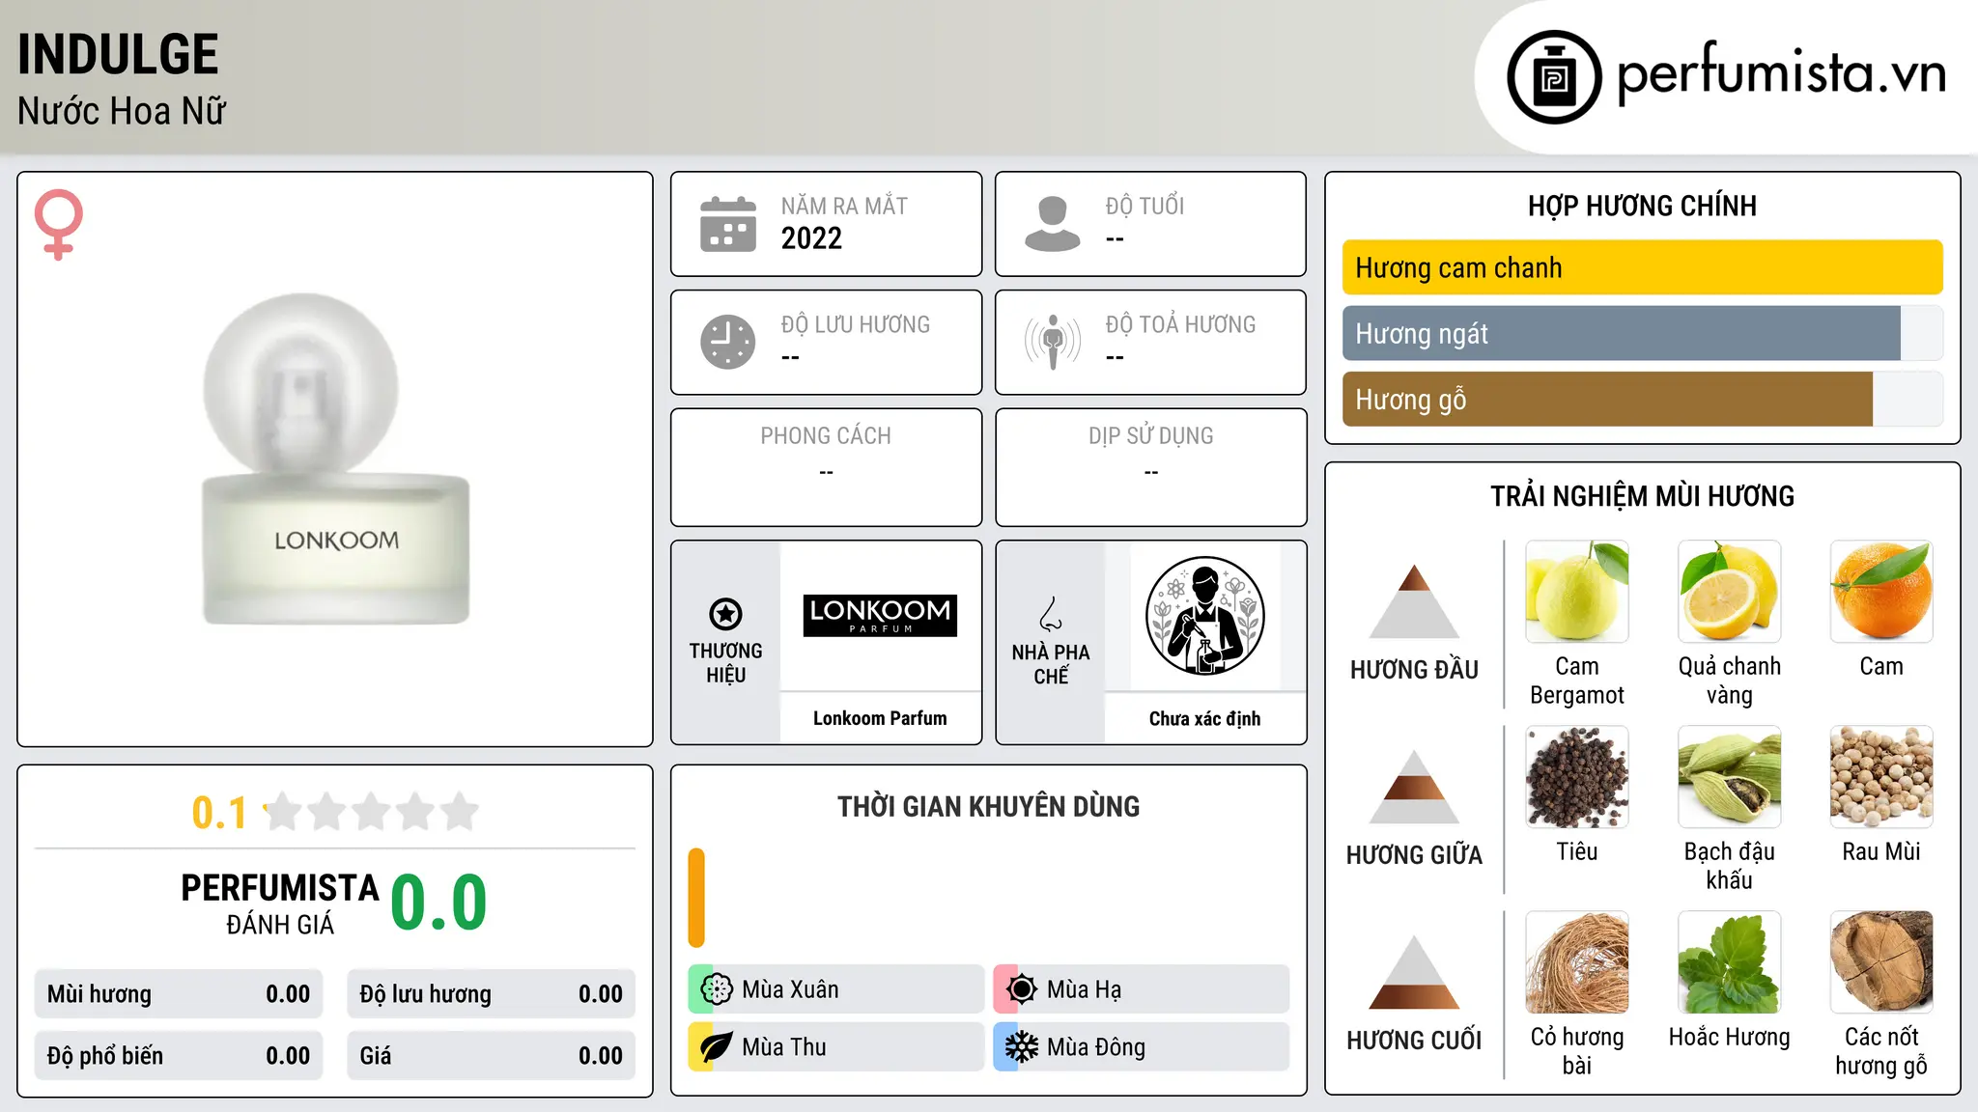Click the Lonkoom Parfum brand logo
1978x1112 pixels.
coord(880,616)
